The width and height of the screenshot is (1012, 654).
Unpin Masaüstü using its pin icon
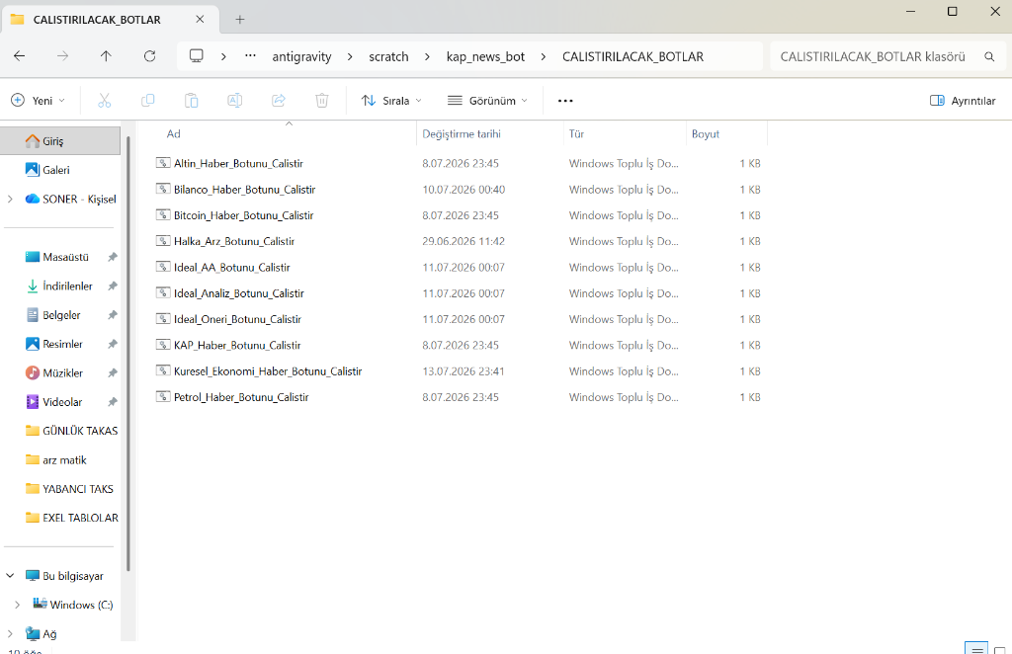[113, 257]
